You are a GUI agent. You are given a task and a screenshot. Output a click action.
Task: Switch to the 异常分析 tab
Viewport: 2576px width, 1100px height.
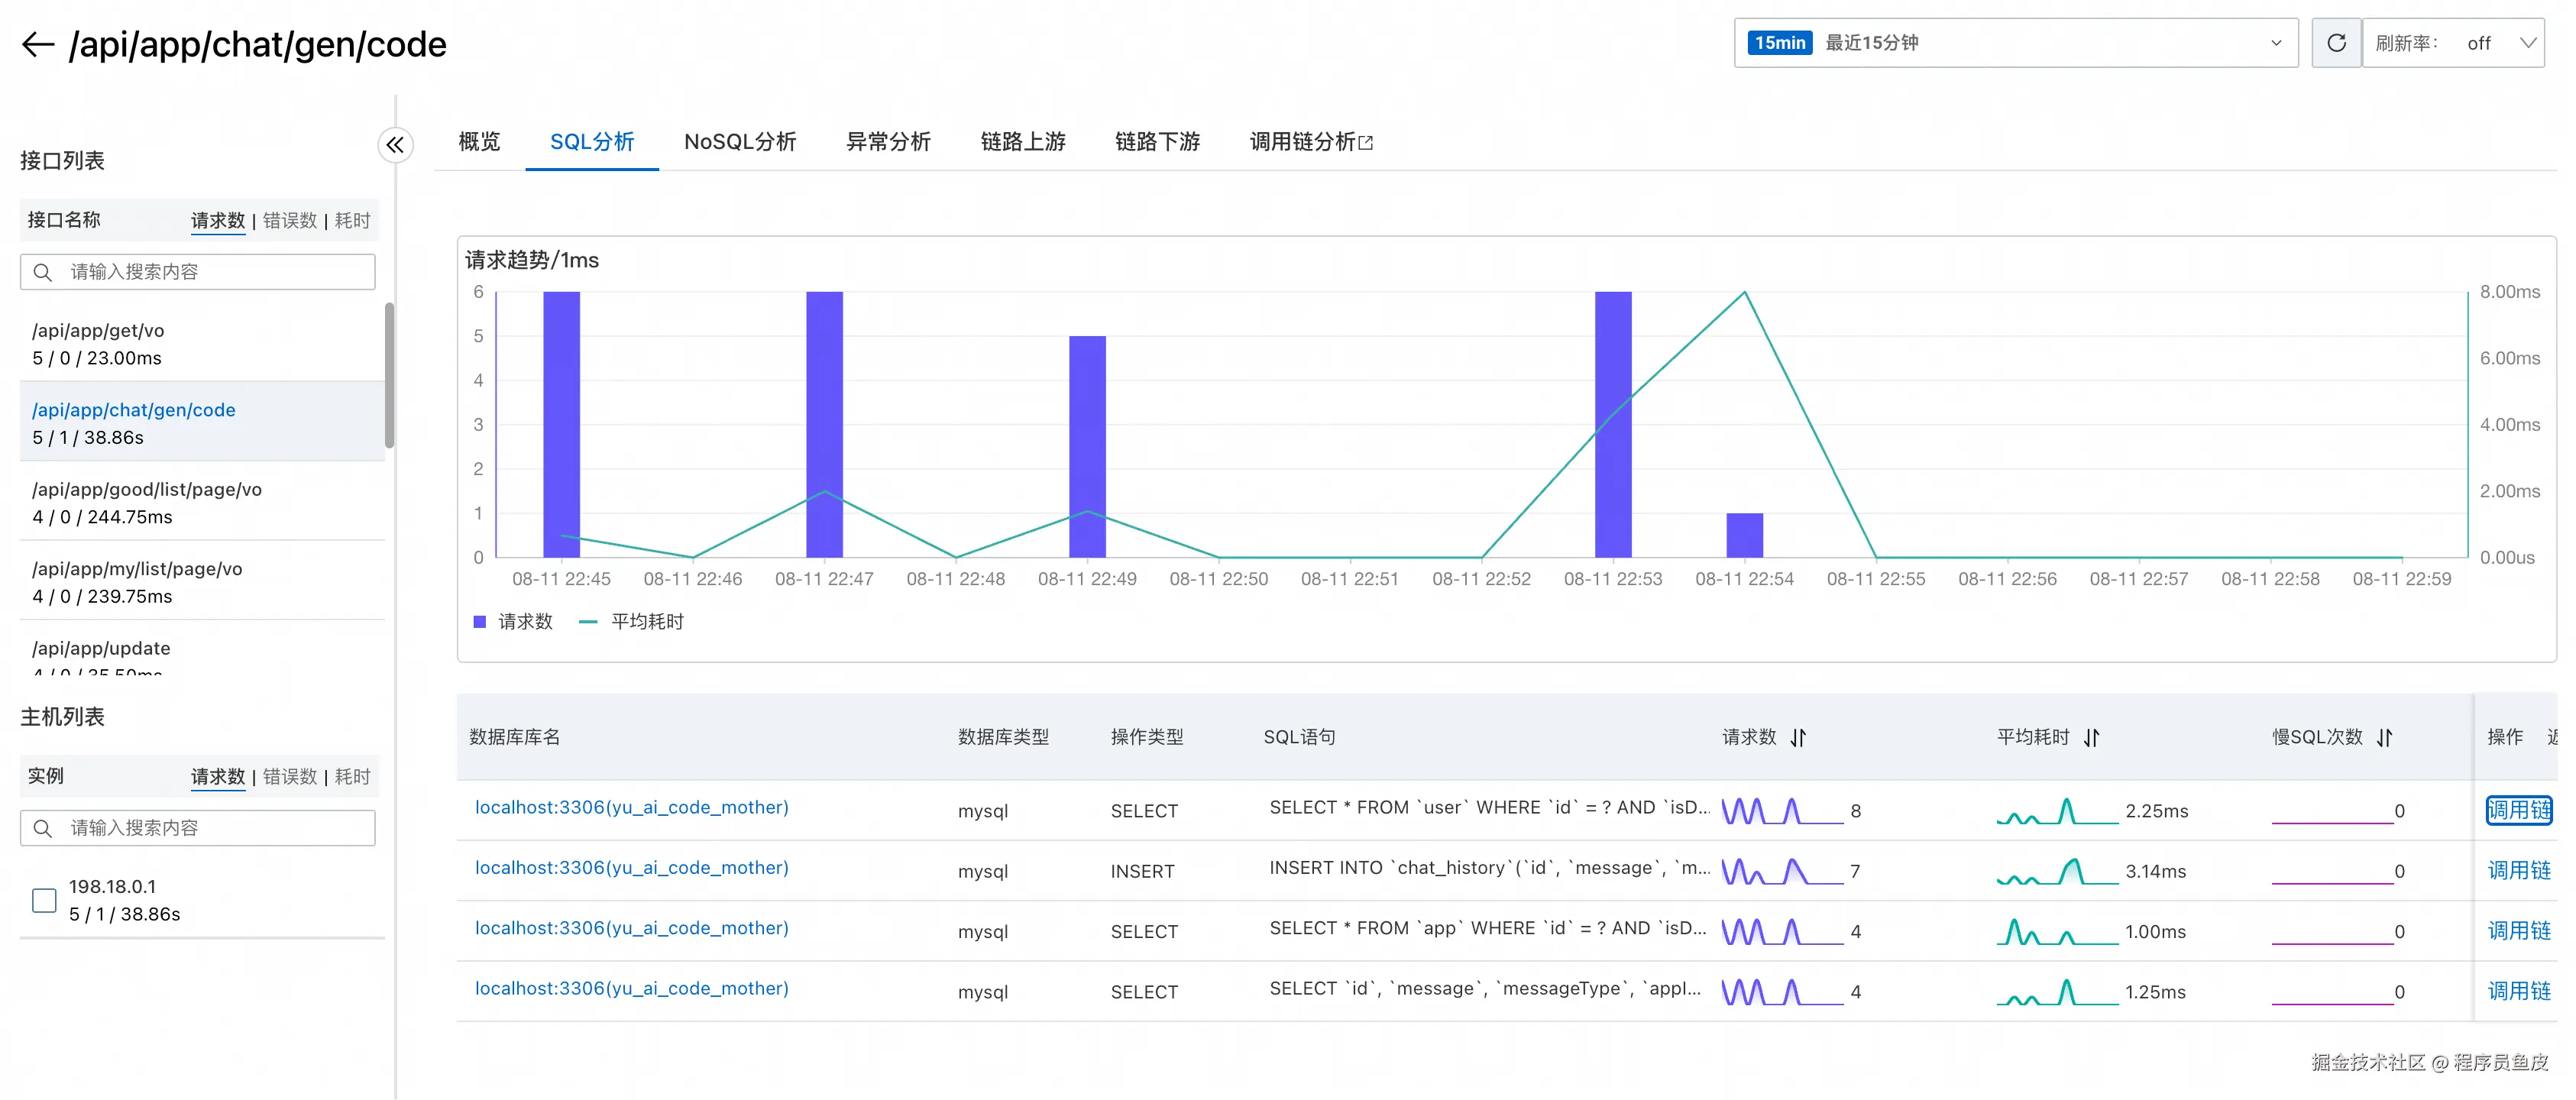[x=887, y=142]
